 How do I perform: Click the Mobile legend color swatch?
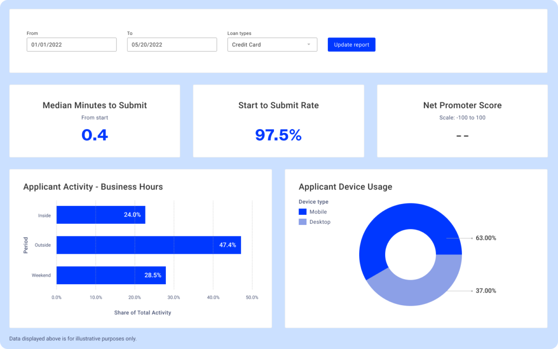[x=302, y=211]
